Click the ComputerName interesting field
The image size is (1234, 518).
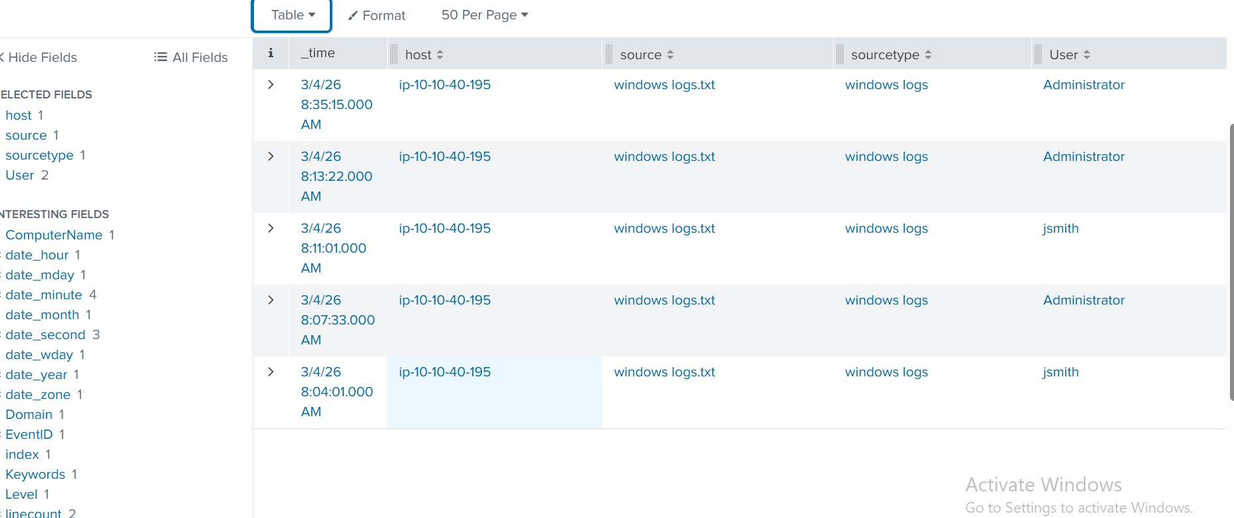click(x=54, y=235)
